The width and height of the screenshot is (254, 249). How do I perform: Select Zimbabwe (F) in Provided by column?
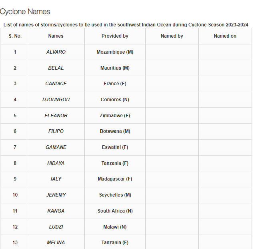click(115, 116)
